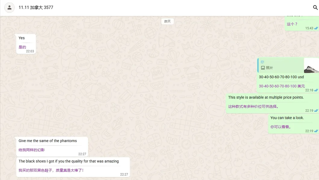Click the contact avatar icon

point(9,8)
